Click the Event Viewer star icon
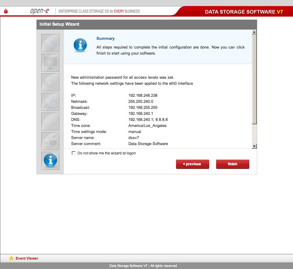 tap(11, 258)
